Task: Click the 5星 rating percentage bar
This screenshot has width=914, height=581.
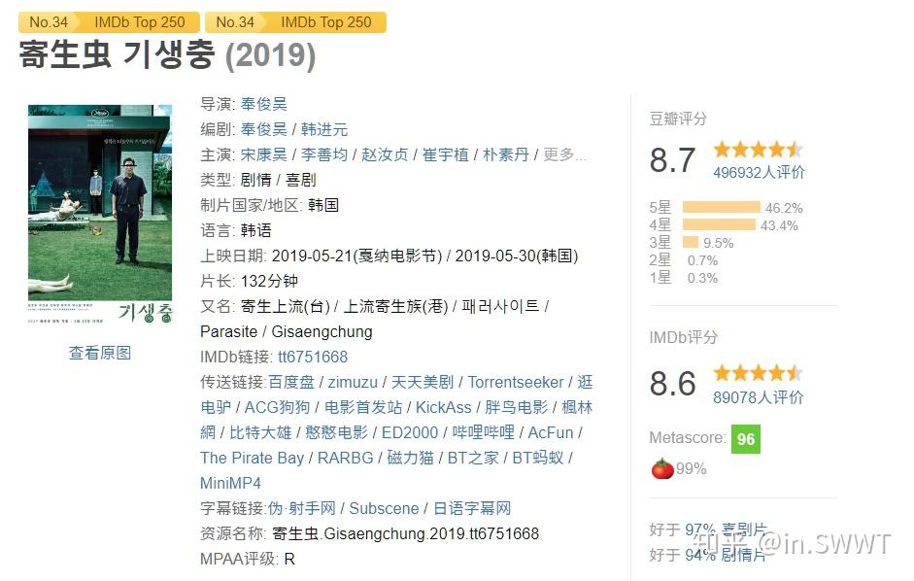Action: click(721, 207)
